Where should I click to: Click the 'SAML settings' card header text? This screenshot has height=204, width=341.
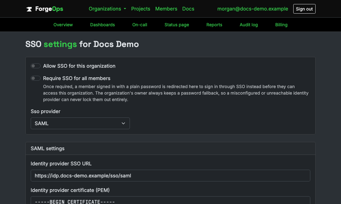pyautogui.click(x=48, y=148)
